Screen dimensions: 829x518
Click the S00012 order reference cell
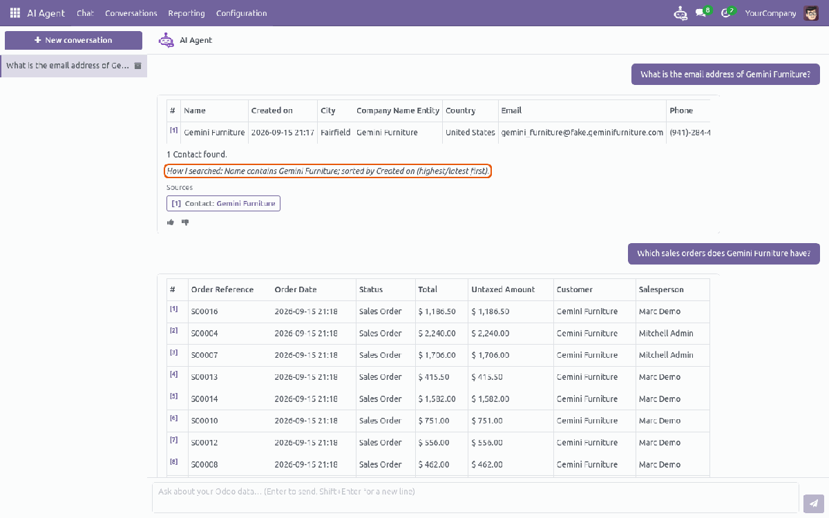point(229,443)
